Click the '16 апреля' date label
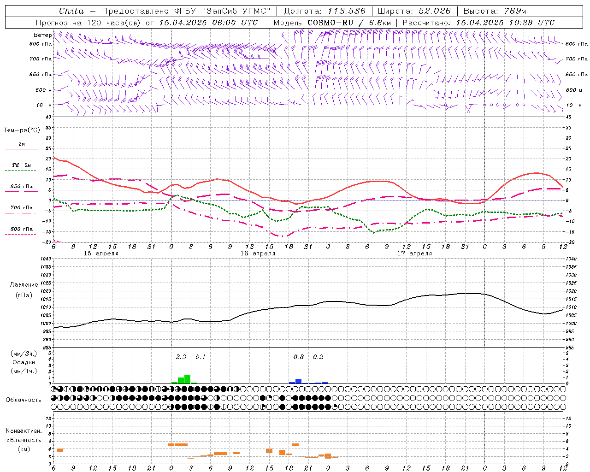Image resolution: width=590 pixels, height=472 pixels. (x=258, y=254)
